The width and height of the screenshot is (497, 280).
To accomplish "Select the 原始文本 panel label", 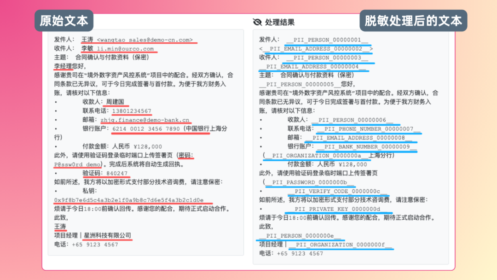I will click(64, 20).
